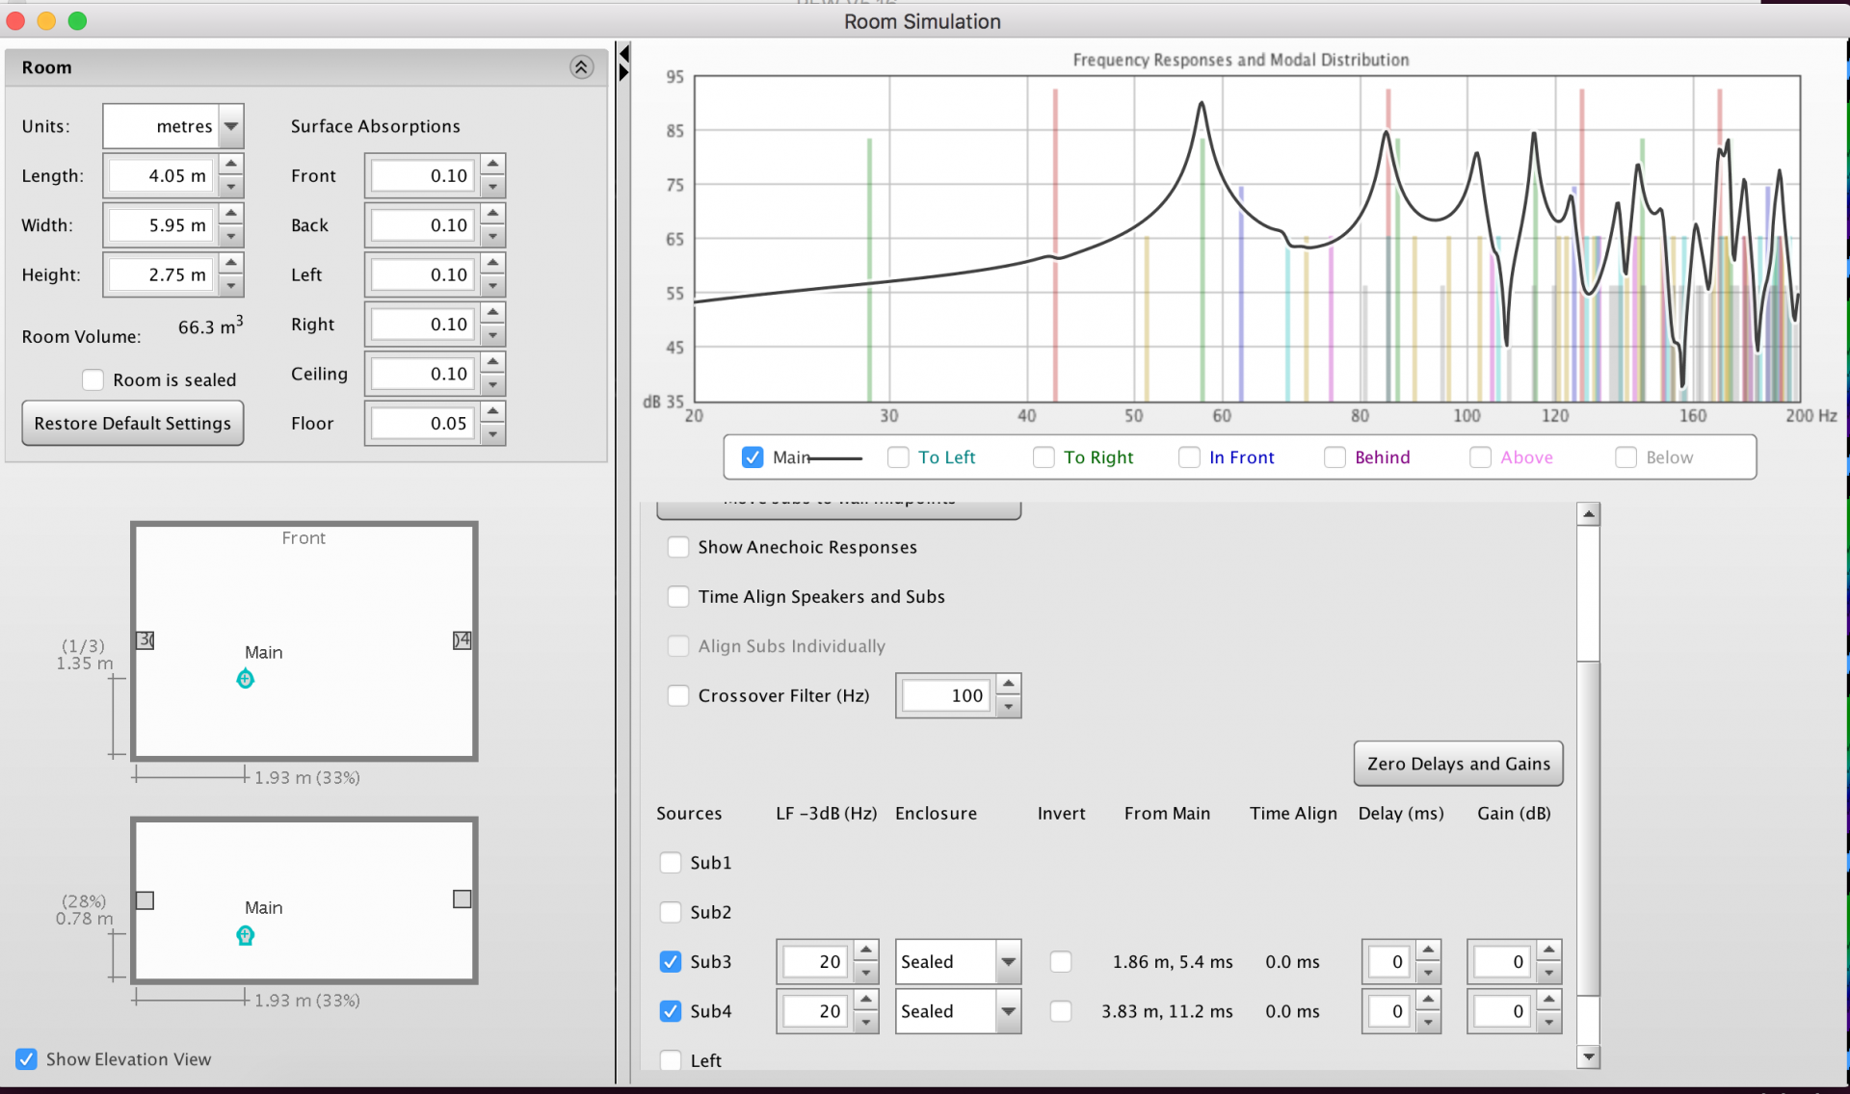Click Zero Delays and Gains button
This screenshot has height=1094, width=1850.
click(x=1458, y=764)
